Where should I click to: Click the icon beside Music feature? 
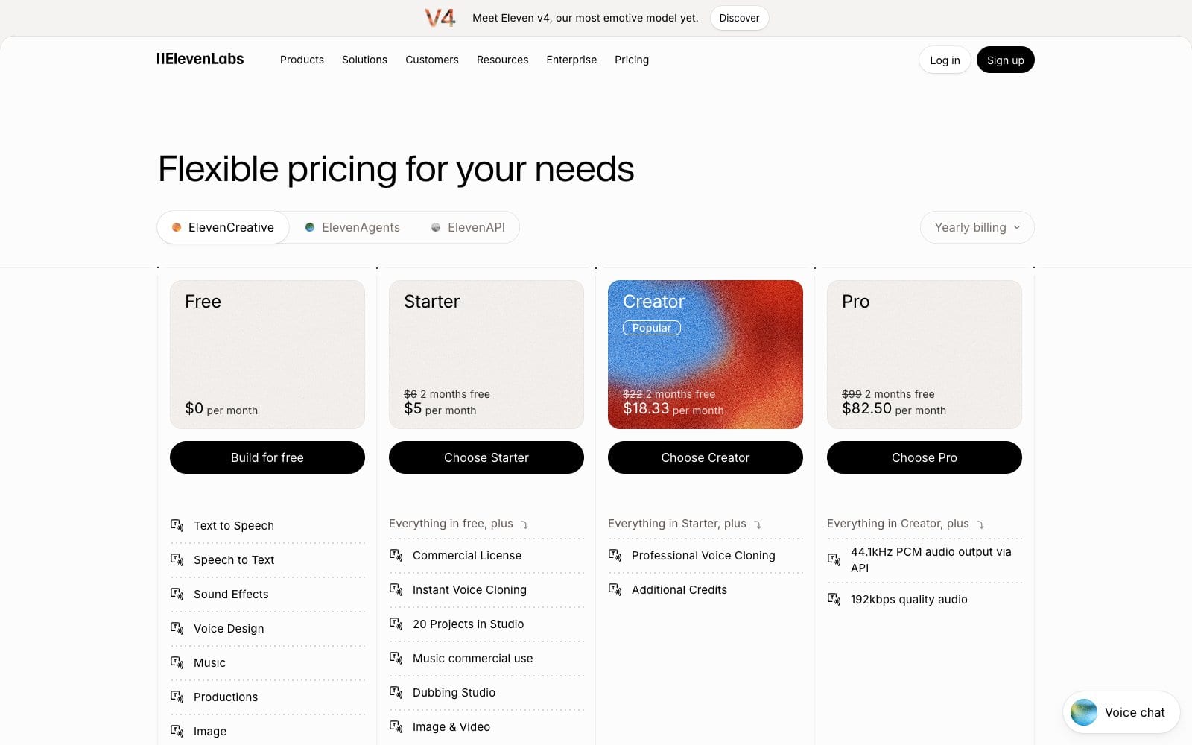coord(177,662)
